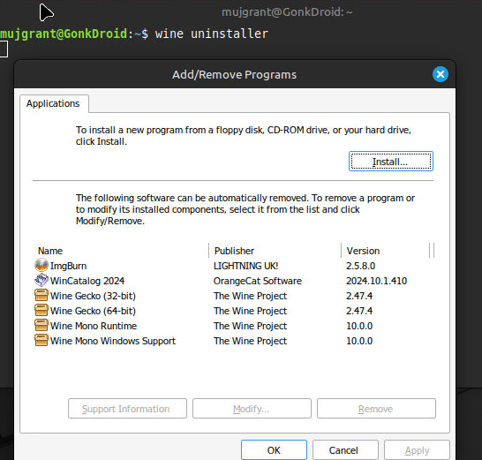
Task: Close the Add/Remove Programs dialog
Action: pos(441,74)
